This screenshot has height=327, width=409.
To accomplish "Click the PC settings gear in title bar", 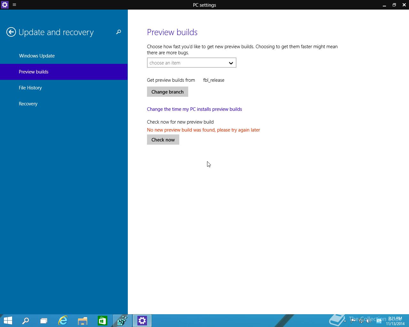I will 5,5.
